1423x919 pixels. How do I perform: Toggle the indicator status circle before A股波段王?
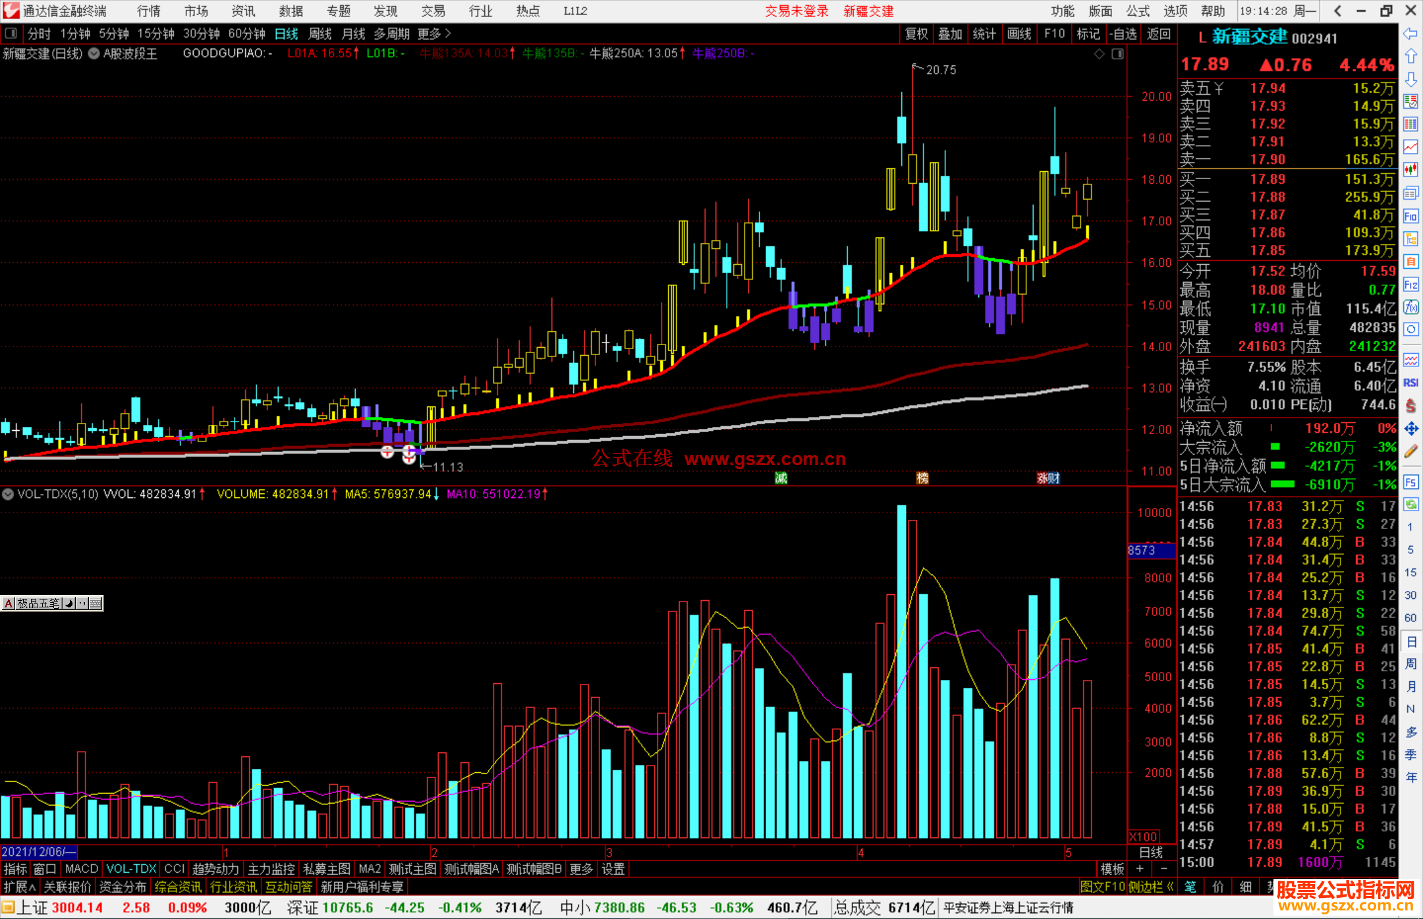94,53
